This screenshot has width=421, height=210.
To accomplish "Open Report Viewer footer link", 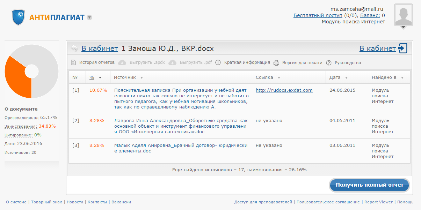I will pyautogui.click(x=378, y=202).
